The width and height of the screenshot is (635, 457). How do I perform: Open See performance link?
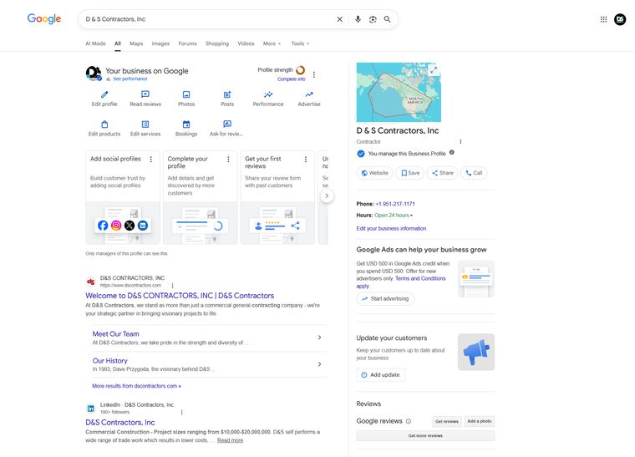click(x=130, y=79)
